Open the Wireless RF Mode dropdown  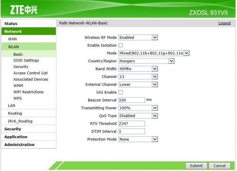point(138,37)
